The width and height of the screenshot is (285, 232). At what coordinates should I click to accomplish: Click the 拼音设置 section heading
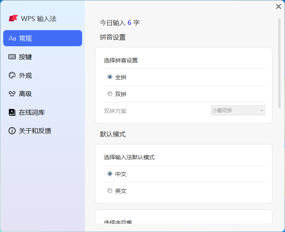pos(113,37)
